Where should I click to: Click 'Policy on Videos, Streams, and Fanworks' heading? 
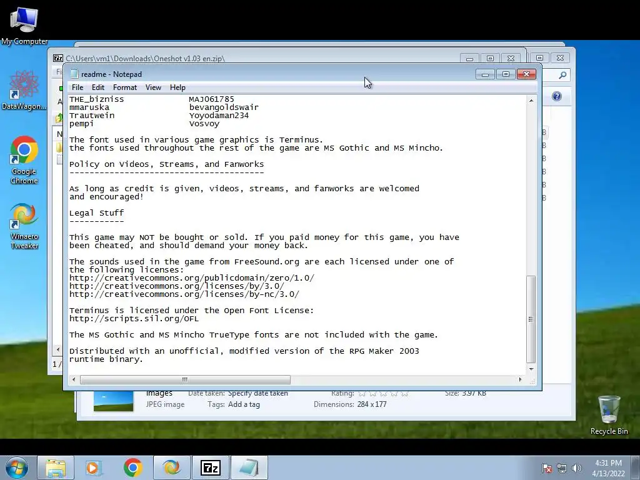[166, 164]
